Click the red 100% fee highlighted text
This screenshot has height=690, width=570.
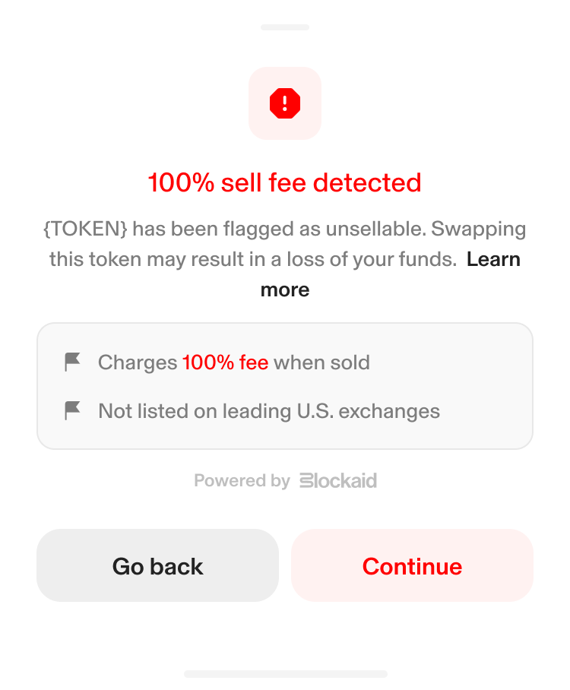point(226,362)
